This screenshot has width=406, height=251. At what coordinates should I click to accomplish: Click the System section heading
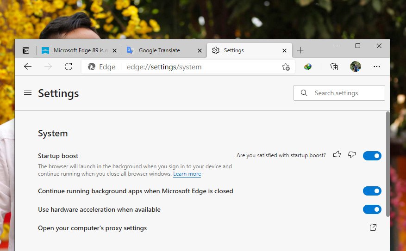coord(53,134)
